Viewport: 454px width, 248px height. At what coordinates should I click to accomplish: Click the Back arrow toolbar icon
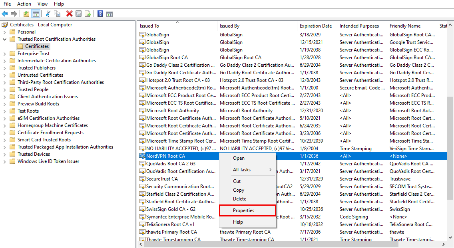pos(5,14)
